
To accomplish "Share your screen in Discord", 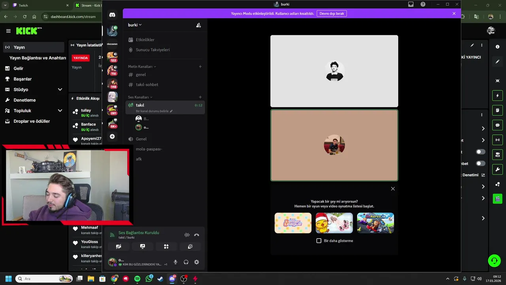I will coord(142,246).
